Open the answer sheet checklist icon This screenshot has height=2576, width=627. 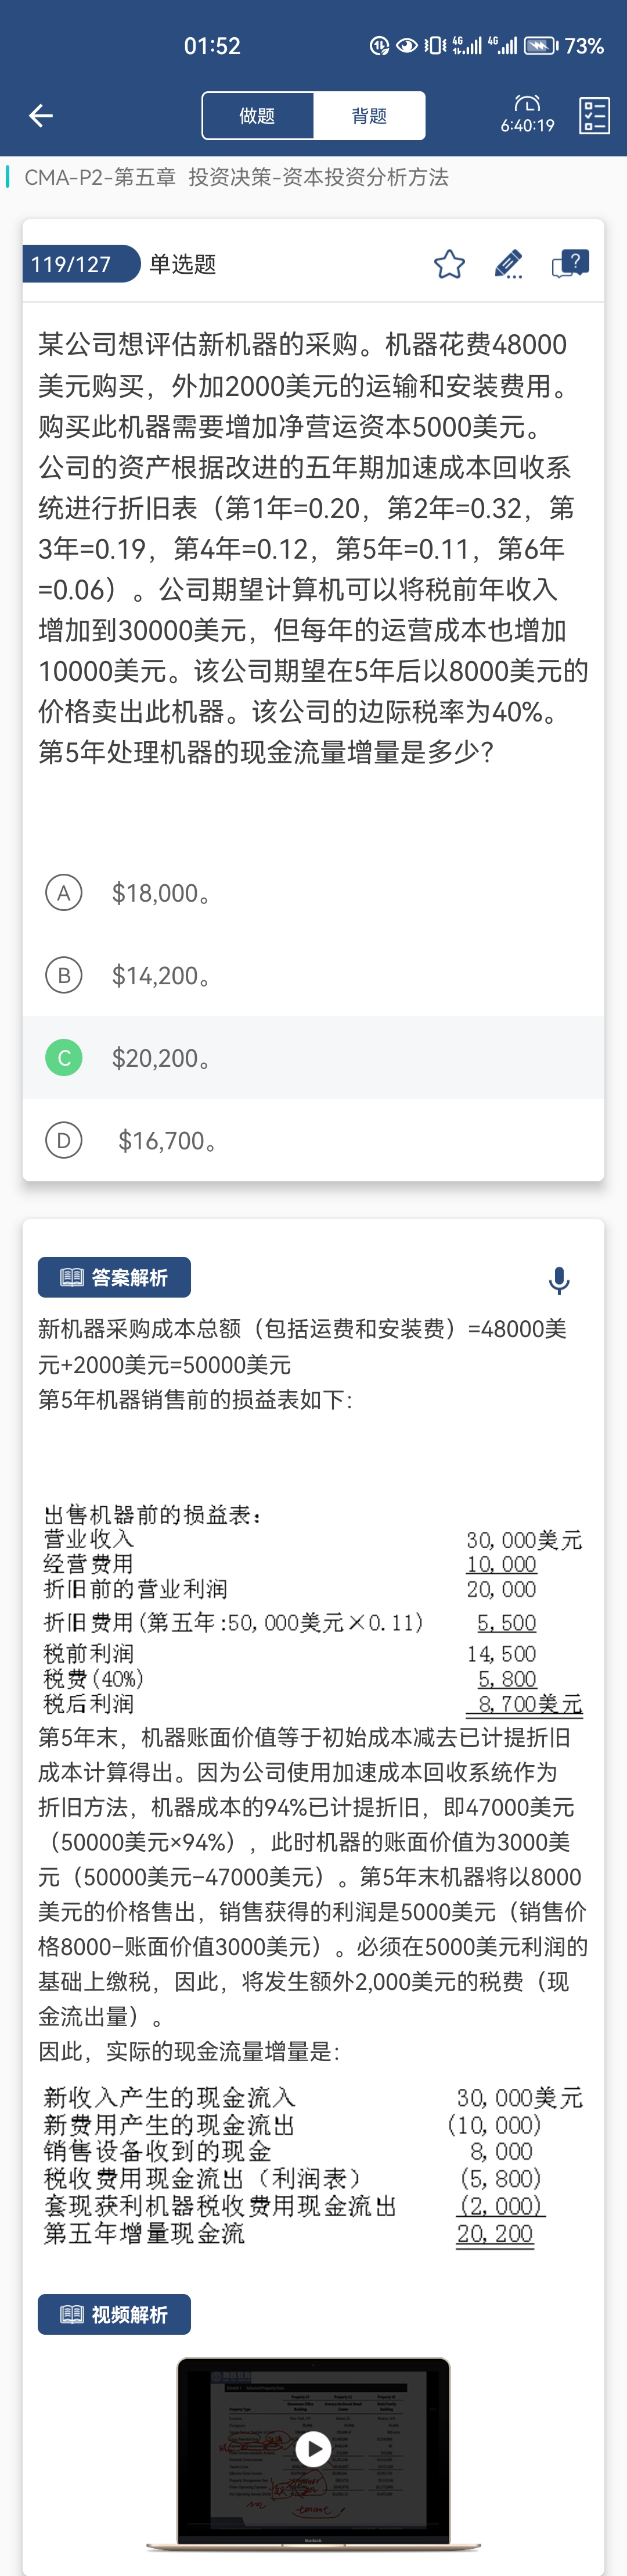[x=594, y=116]
